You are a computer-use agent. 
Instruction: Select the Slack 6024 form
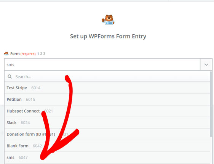click(107, 122)
